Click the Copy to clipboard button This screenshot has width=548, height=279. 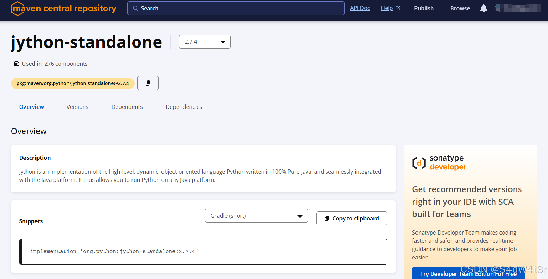pos(352,218)
